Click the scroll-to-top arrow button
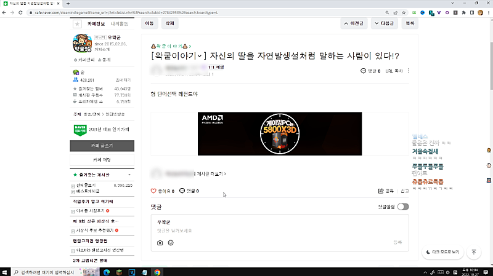 click(x=473, y=252)
